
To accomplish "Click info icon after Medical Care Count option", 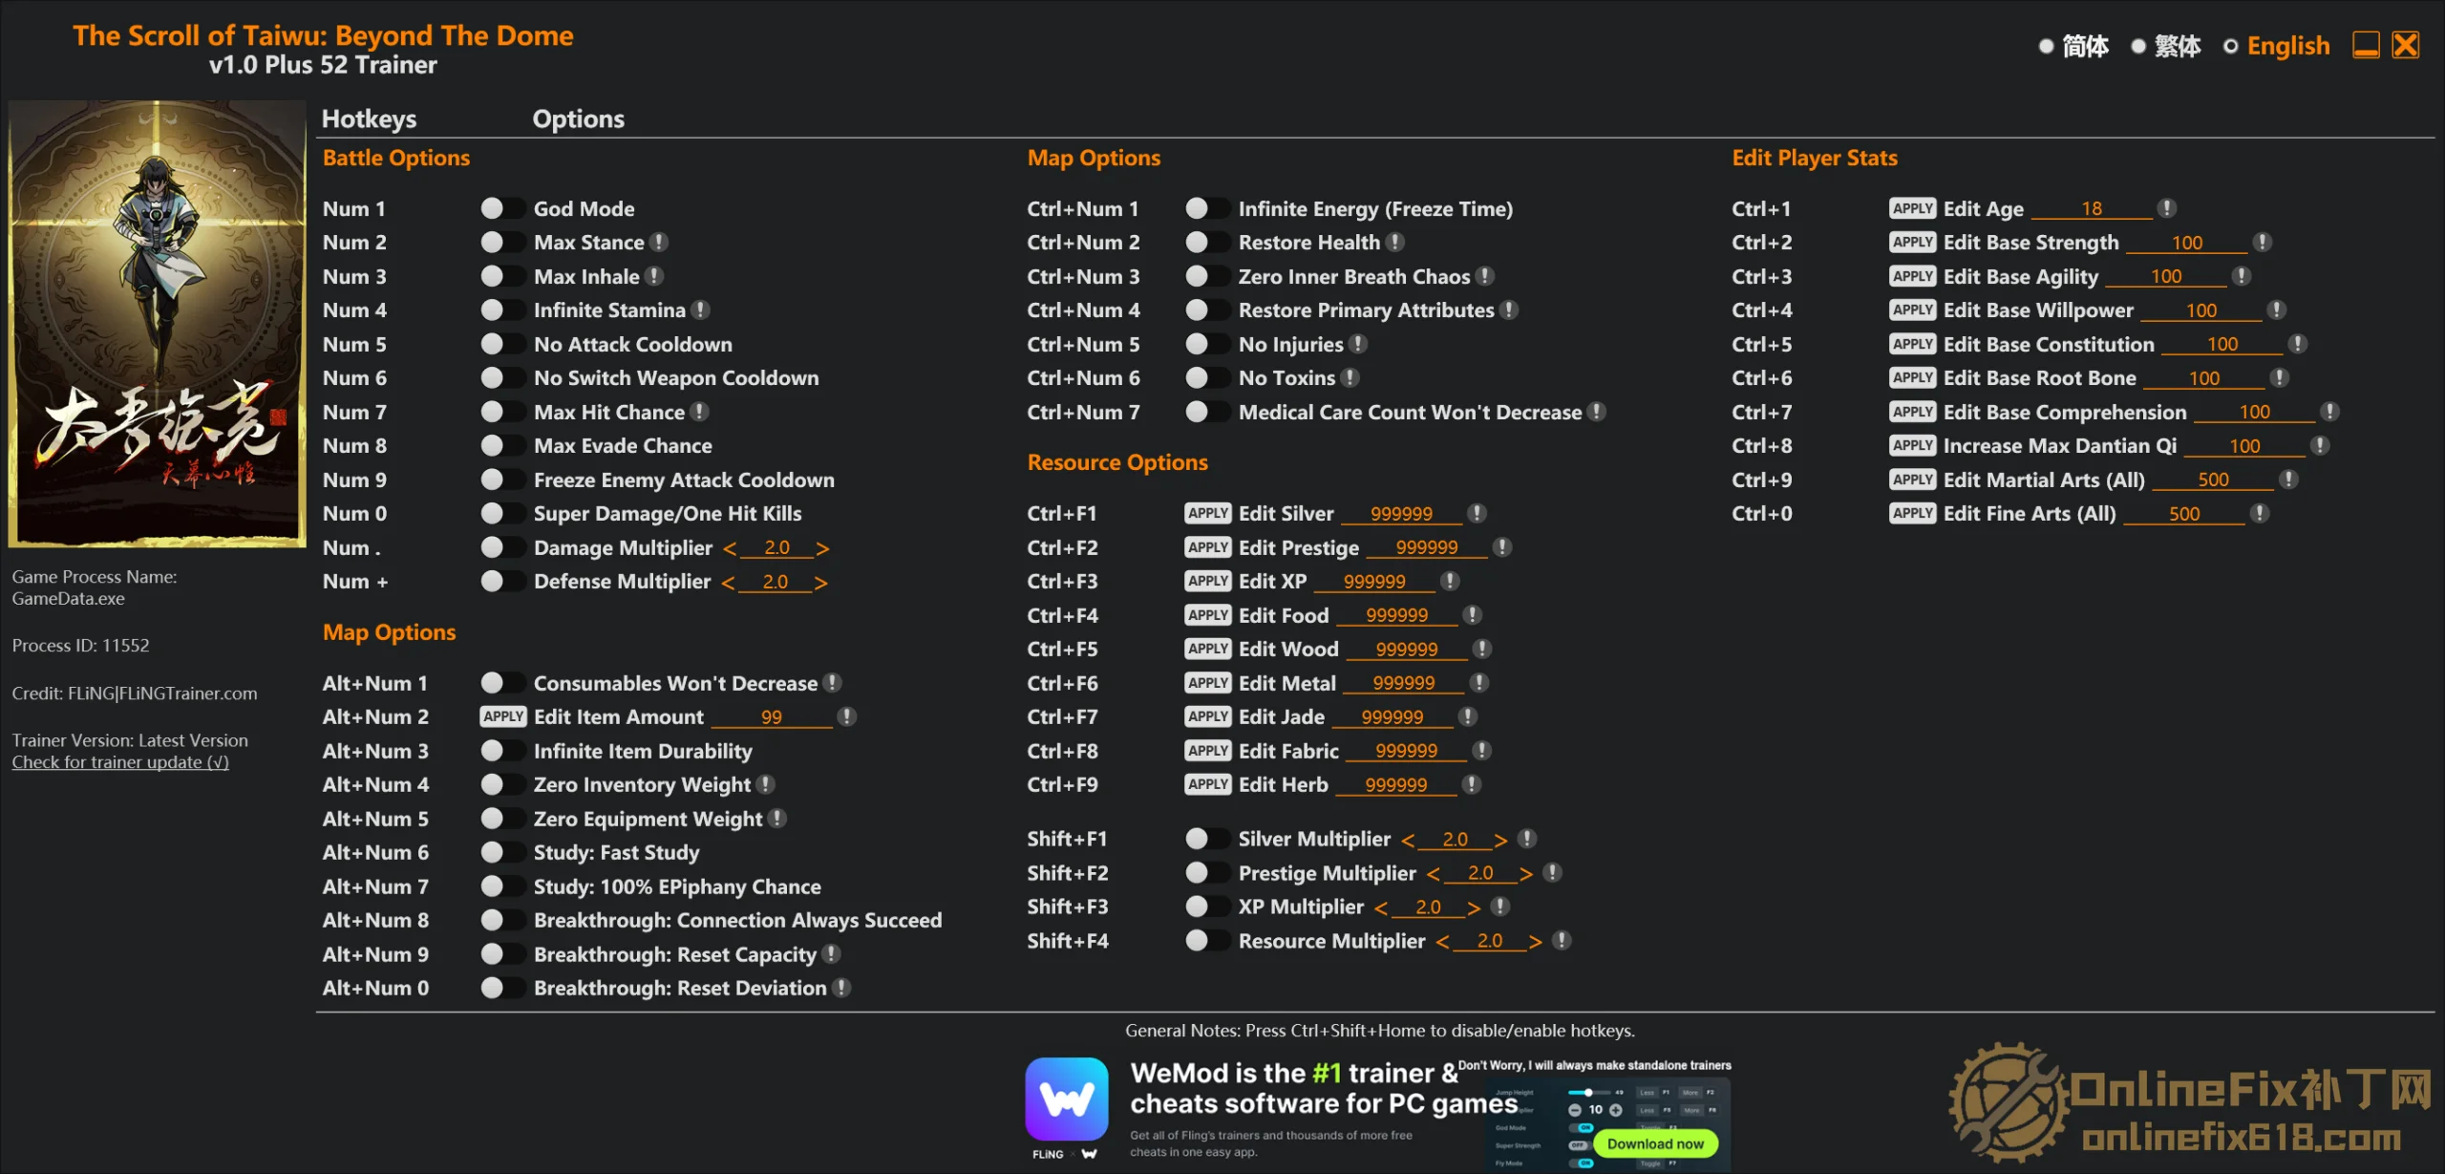I will coord(1597,412).
